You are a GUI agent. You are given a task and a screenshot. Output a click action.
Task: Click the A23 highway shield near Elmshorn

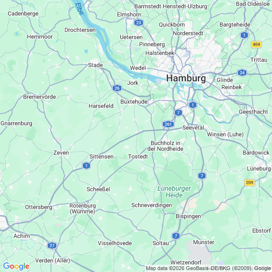coord(139,23)
